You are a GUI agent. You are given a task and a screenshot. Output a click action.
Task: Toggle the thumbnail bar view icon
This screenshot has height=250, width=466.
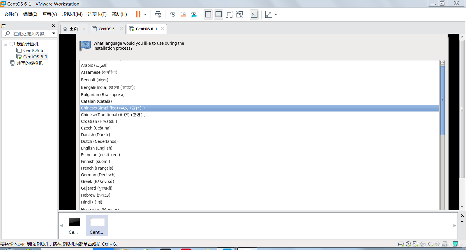218,14
